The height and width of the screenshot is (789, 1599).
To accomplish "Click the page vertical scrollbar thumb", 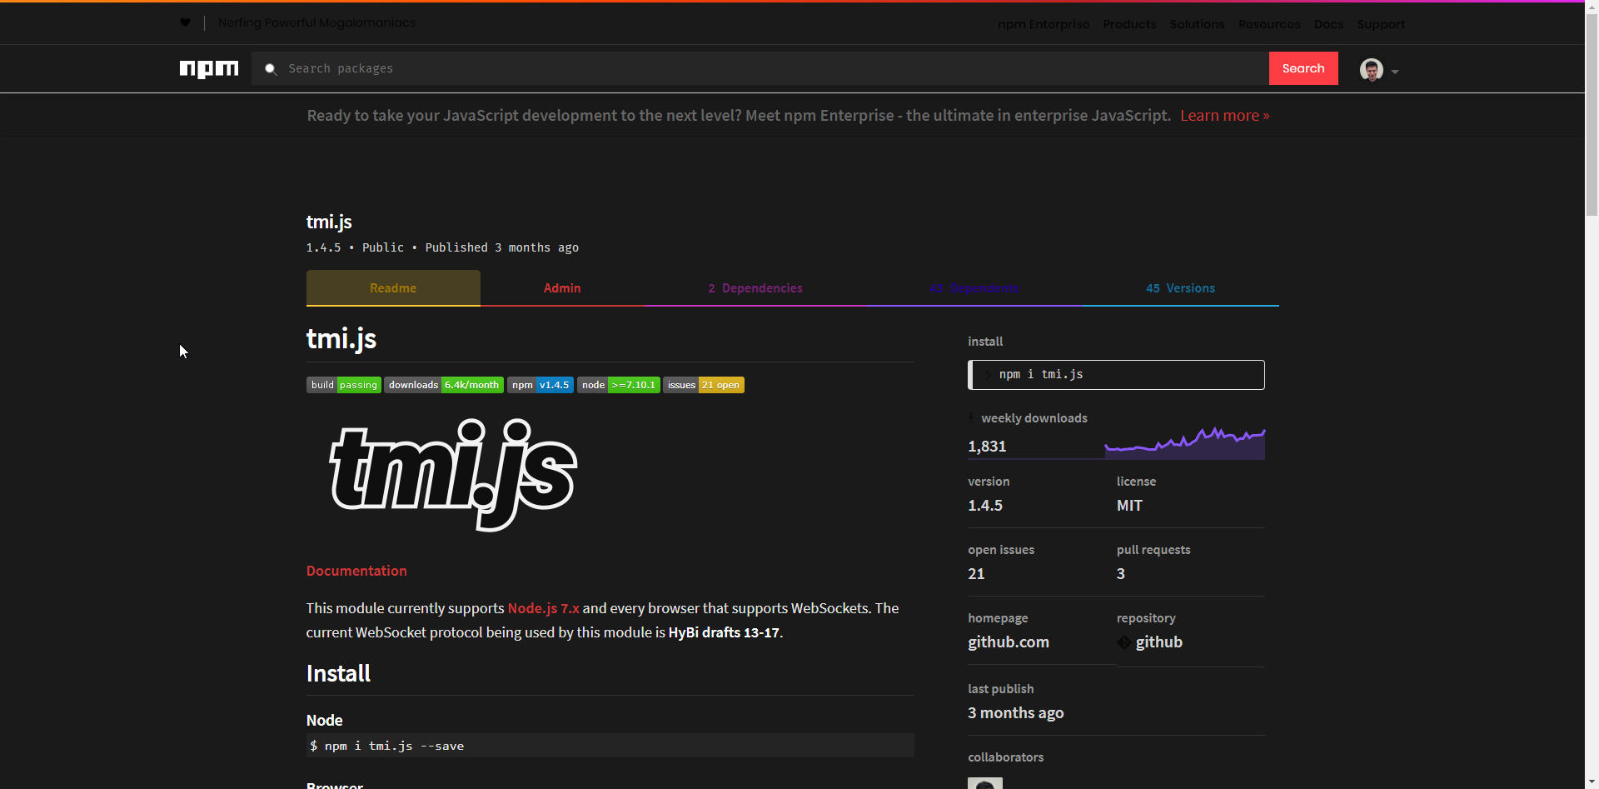I will [1592, 117].
